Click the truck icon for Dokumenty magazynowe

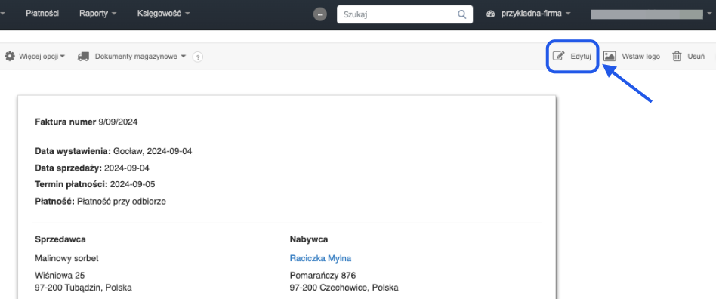84,57
